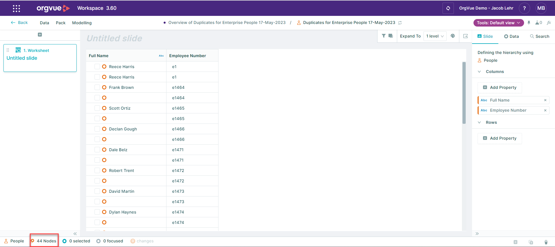Viewport: 555px width, 247px height.
Task: Tick the Dylan Haynes checkbox
Action: click(x=97, y=212)
